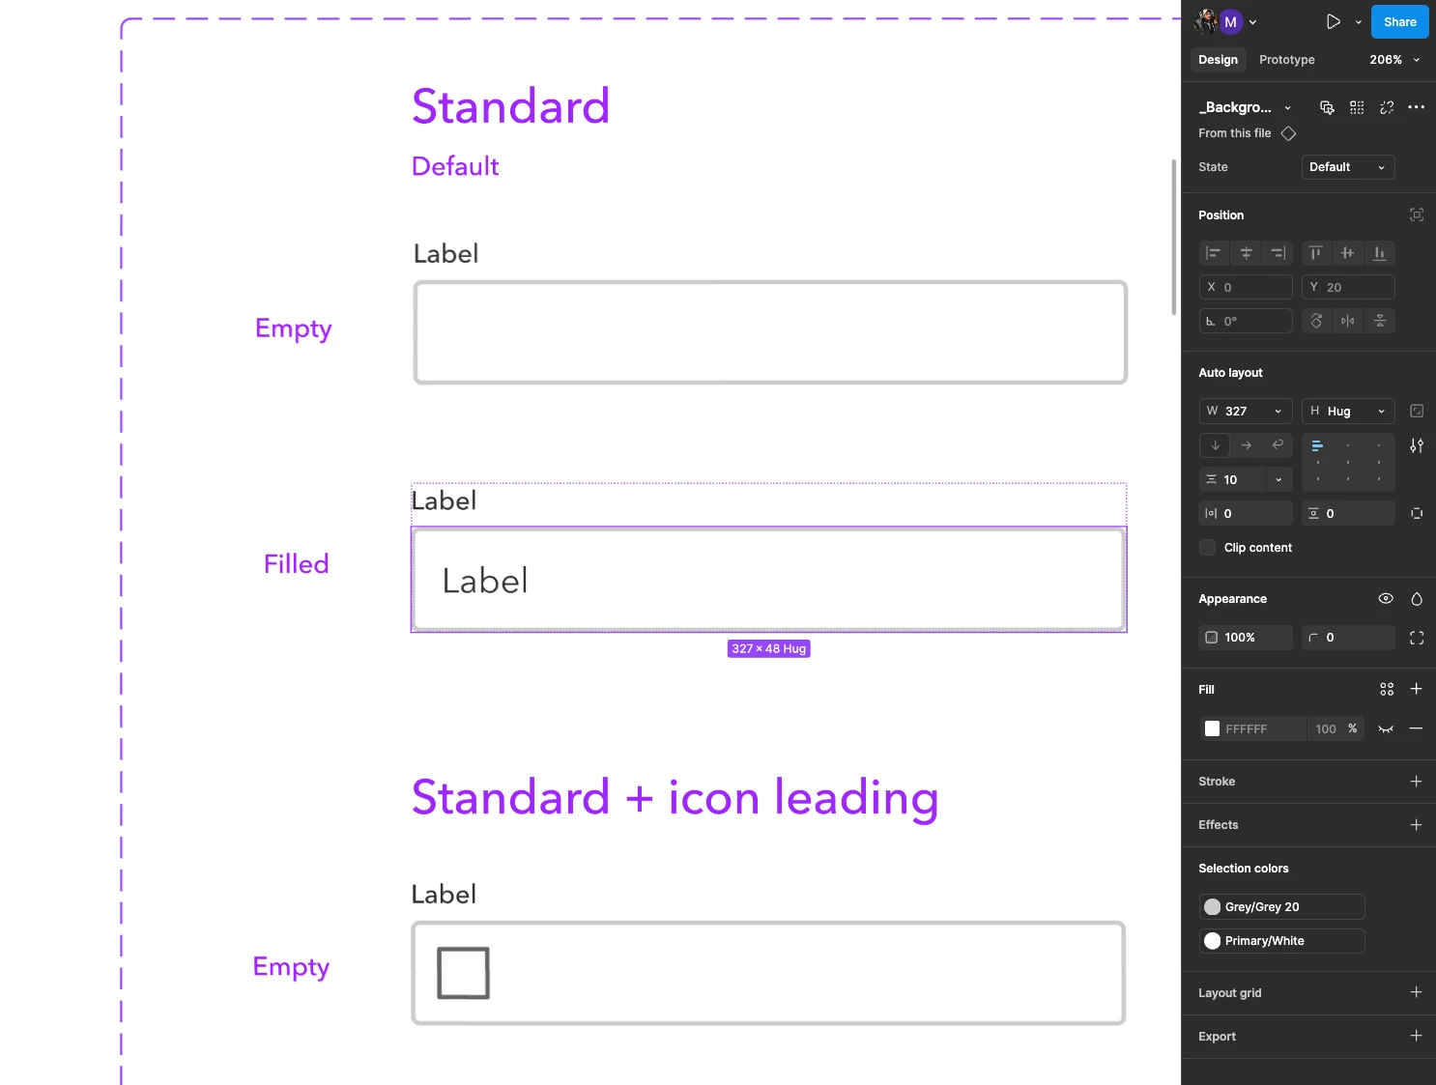The image size is (1436, 1085).
Task: Click four-squares icon beside _Backgro… name
Action: pyautogui.click(x=1357, y=107)
